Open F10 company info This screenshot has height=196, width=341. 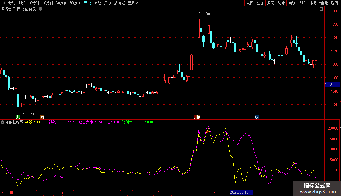(x=302, y=3)
